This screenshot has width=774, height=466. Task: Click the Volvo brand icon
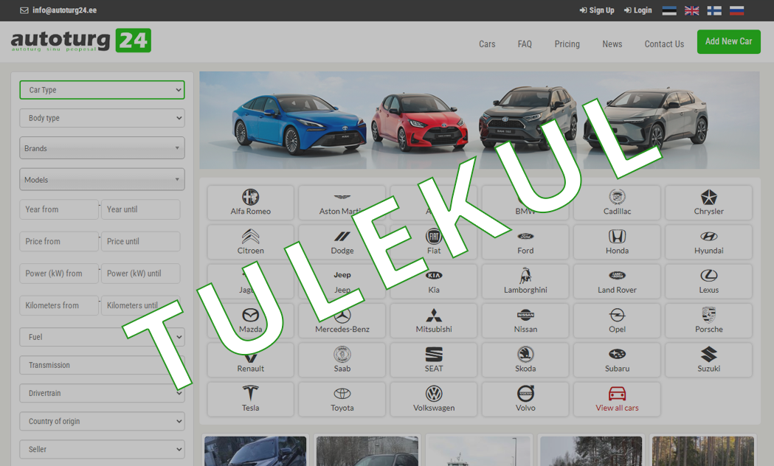(525, 394)
